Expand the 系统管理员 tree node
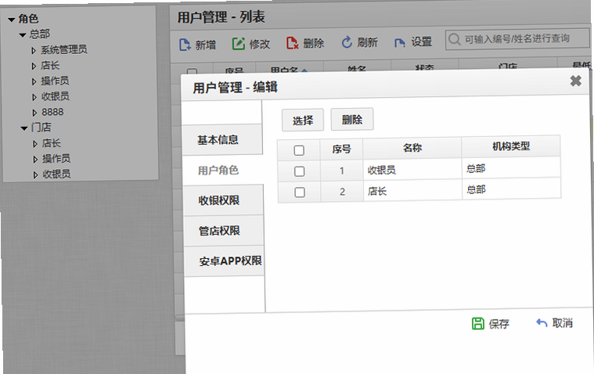This screenshot has height=374, width=594. tap(34, 50)
